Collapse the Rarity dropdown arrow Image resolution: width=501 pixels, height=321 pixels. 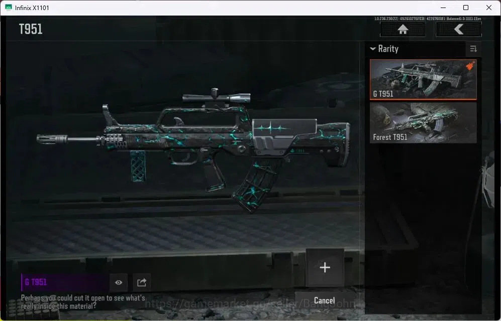click(x=372, y=49)
